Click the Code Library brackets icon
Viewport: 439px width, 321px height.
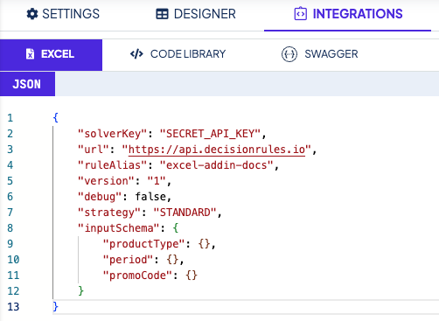click(x=136, y=54)
